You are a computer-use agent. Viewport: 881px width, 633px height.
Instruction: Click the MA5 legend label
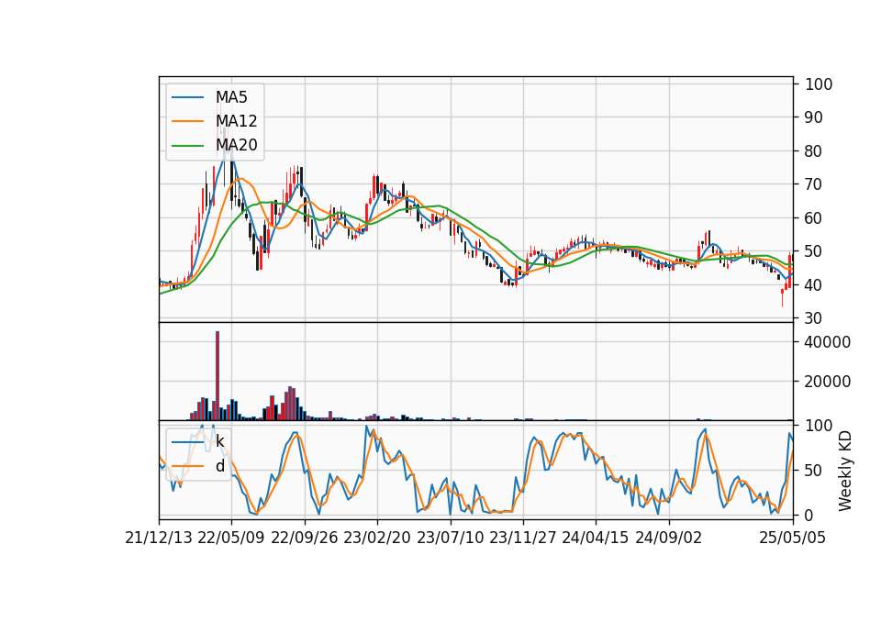pos(231,97)
